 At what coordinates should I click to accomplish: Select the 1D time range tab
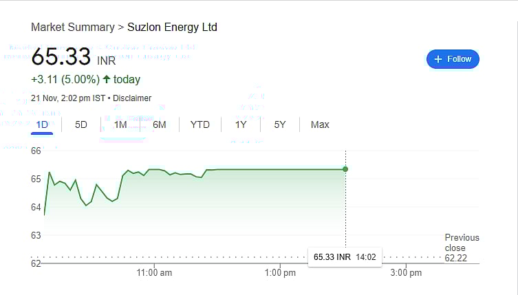(x=42, y=124)
